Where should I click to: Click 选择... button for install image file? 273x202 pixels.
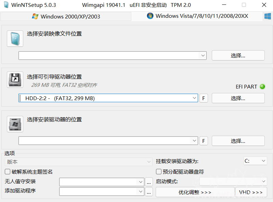tap(238, 55)
